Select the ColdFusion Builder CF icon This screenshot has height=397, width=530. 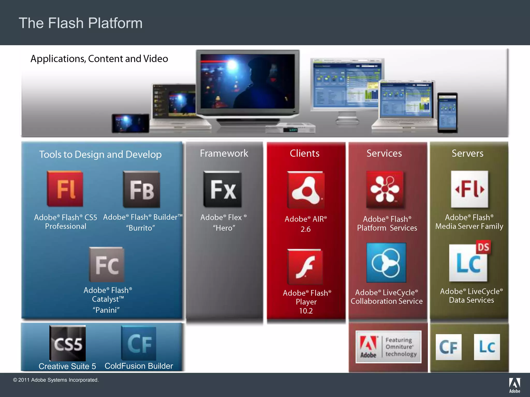click(139, 343)
